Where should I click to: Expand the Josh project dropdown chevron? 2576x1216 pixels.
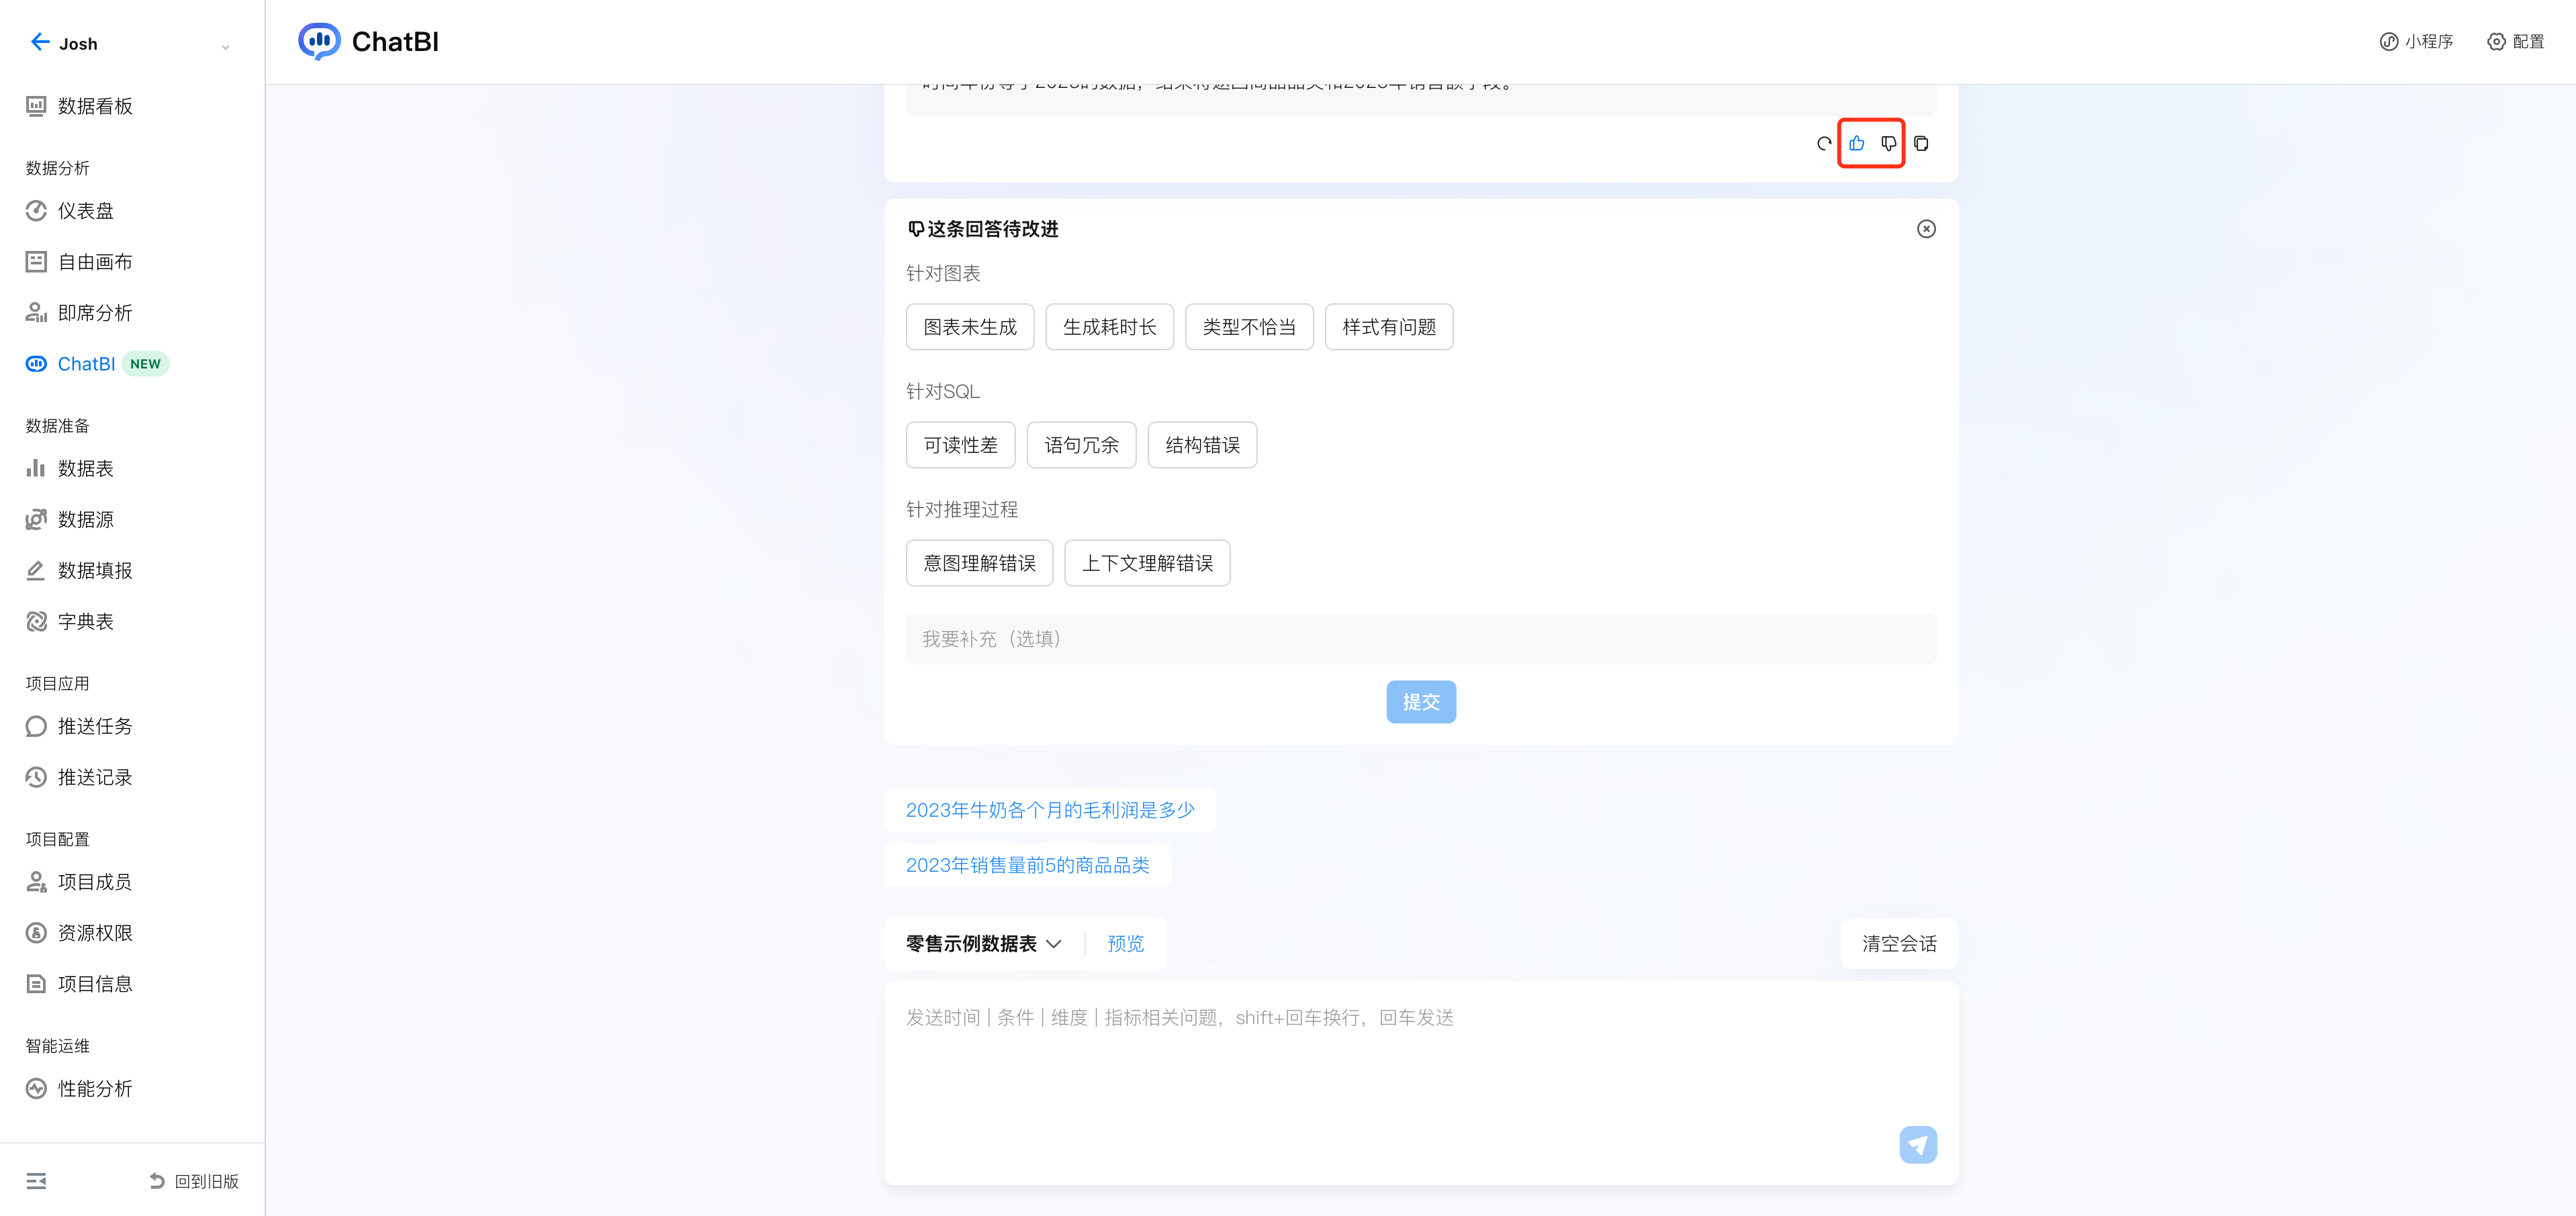tap(225, 46)
